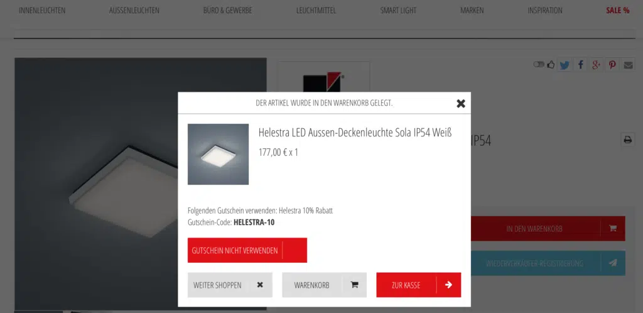Share product on Google Plus

tap(597, 65)
